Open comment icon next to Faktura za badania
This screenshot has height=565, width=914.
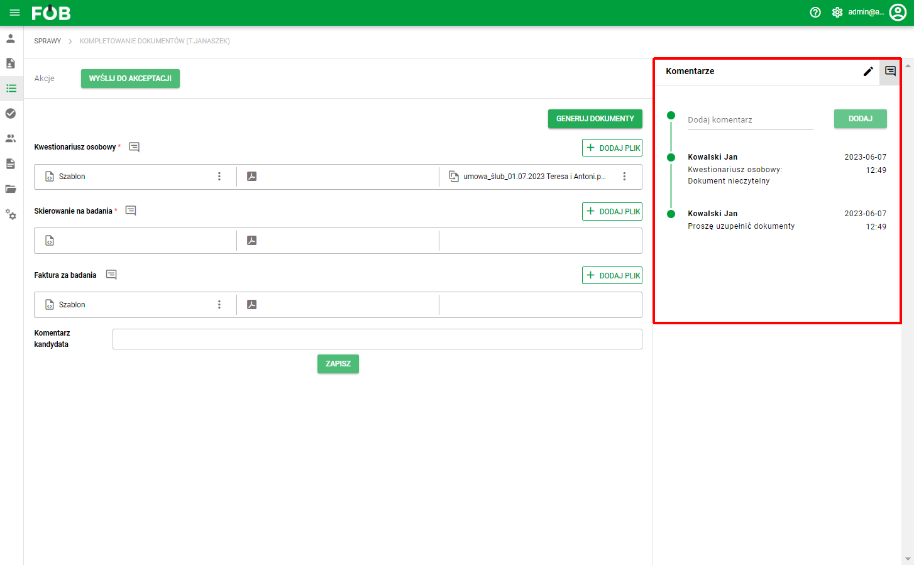click(x=111, y=275)
